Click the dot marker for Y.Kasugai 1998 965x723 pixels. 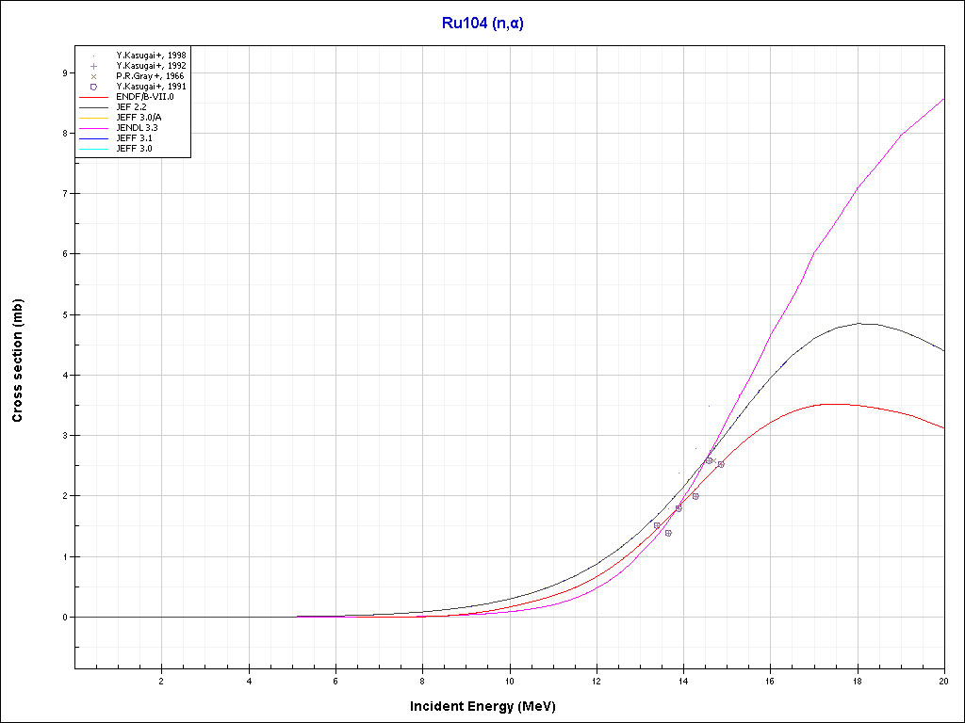[x=94, y=56]
